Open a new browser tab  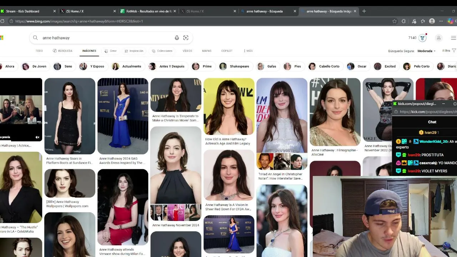tap(364, 11)
